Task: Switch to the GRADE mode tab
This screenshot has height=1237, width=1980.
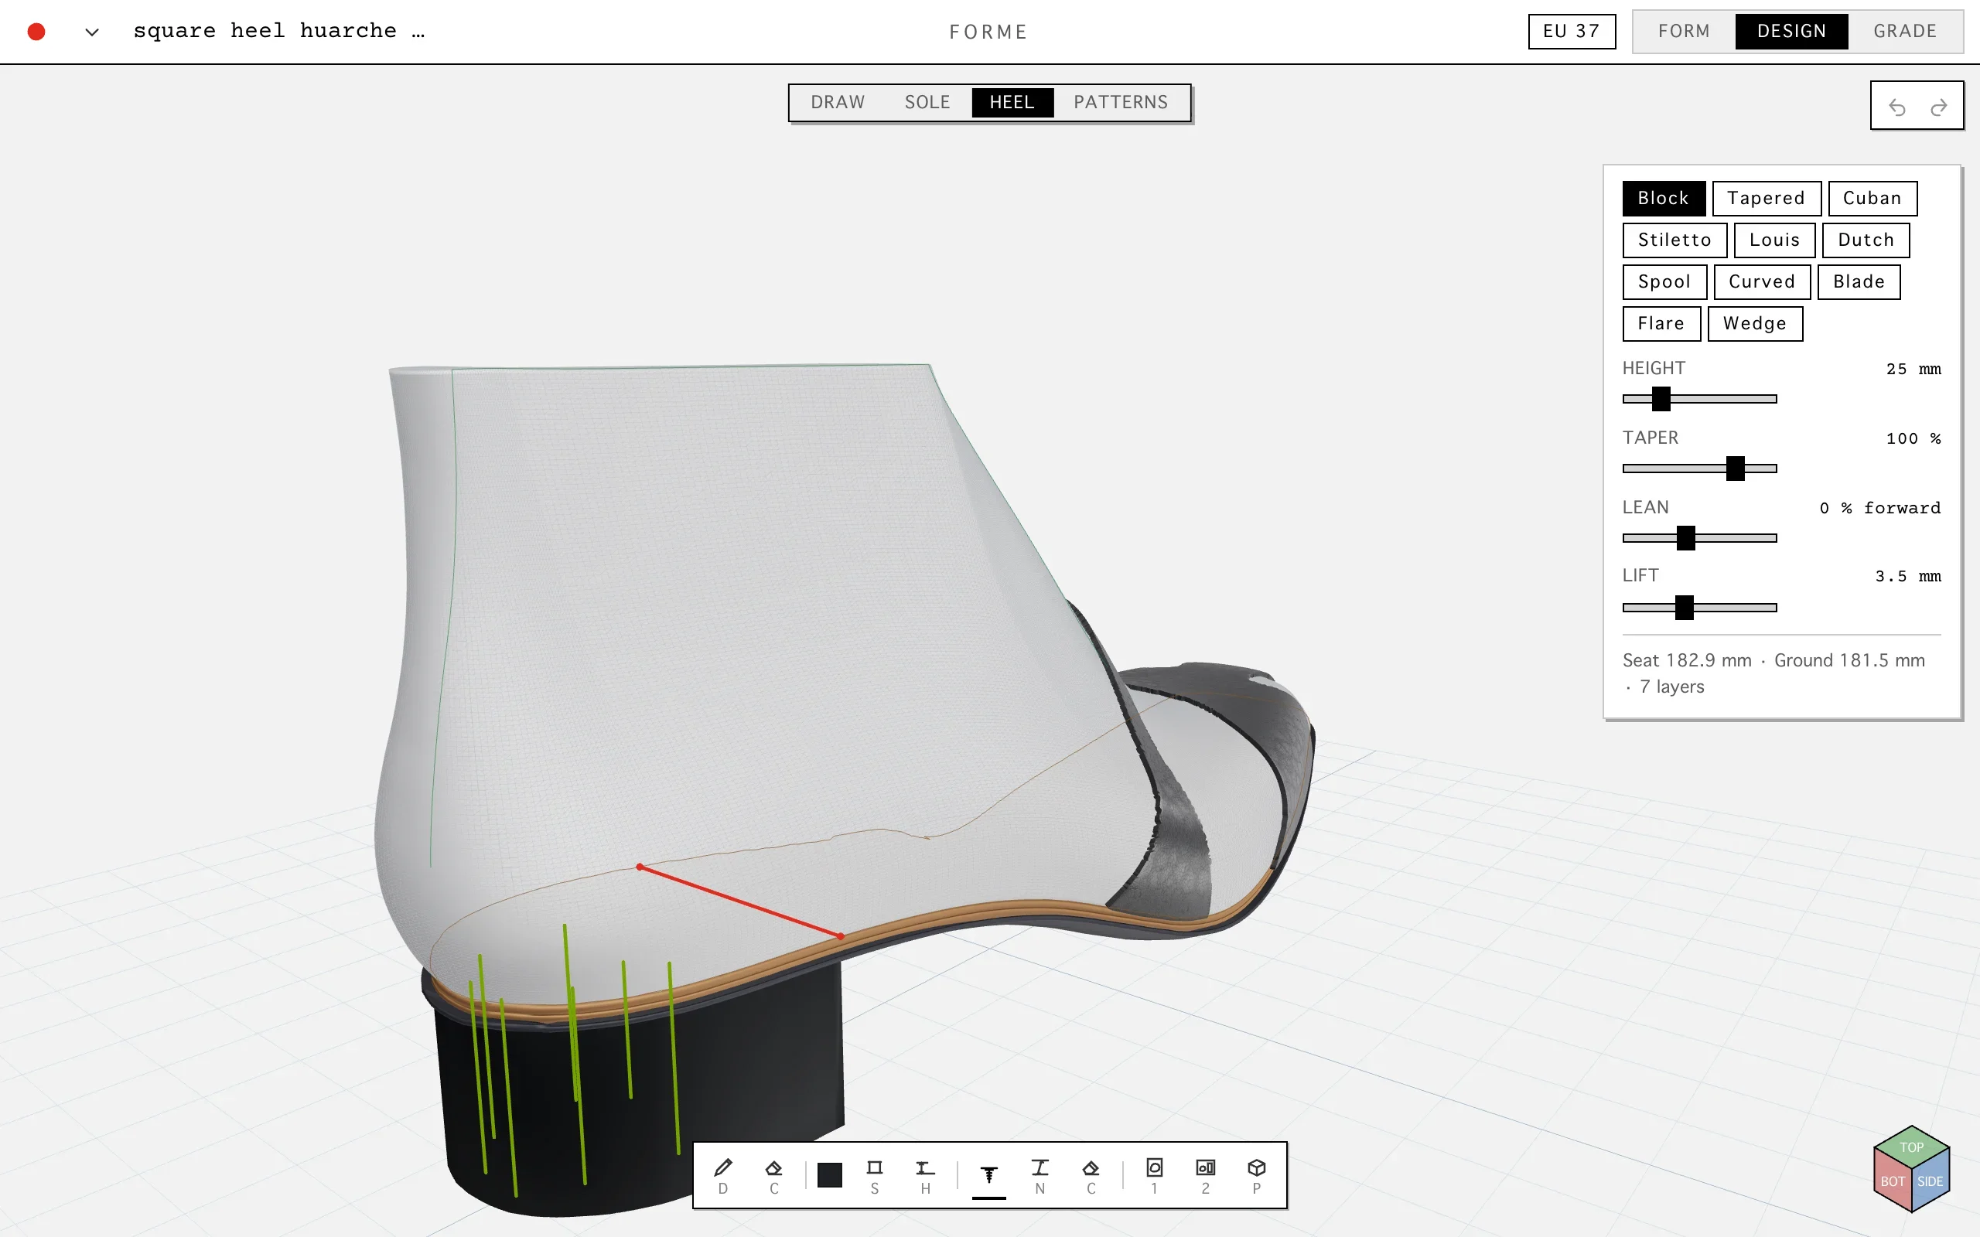Action: (1905, 31)
